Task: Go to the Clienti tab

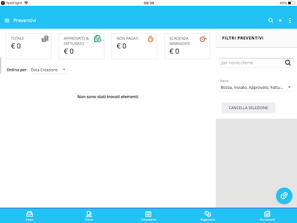Action: coord(89,215)
